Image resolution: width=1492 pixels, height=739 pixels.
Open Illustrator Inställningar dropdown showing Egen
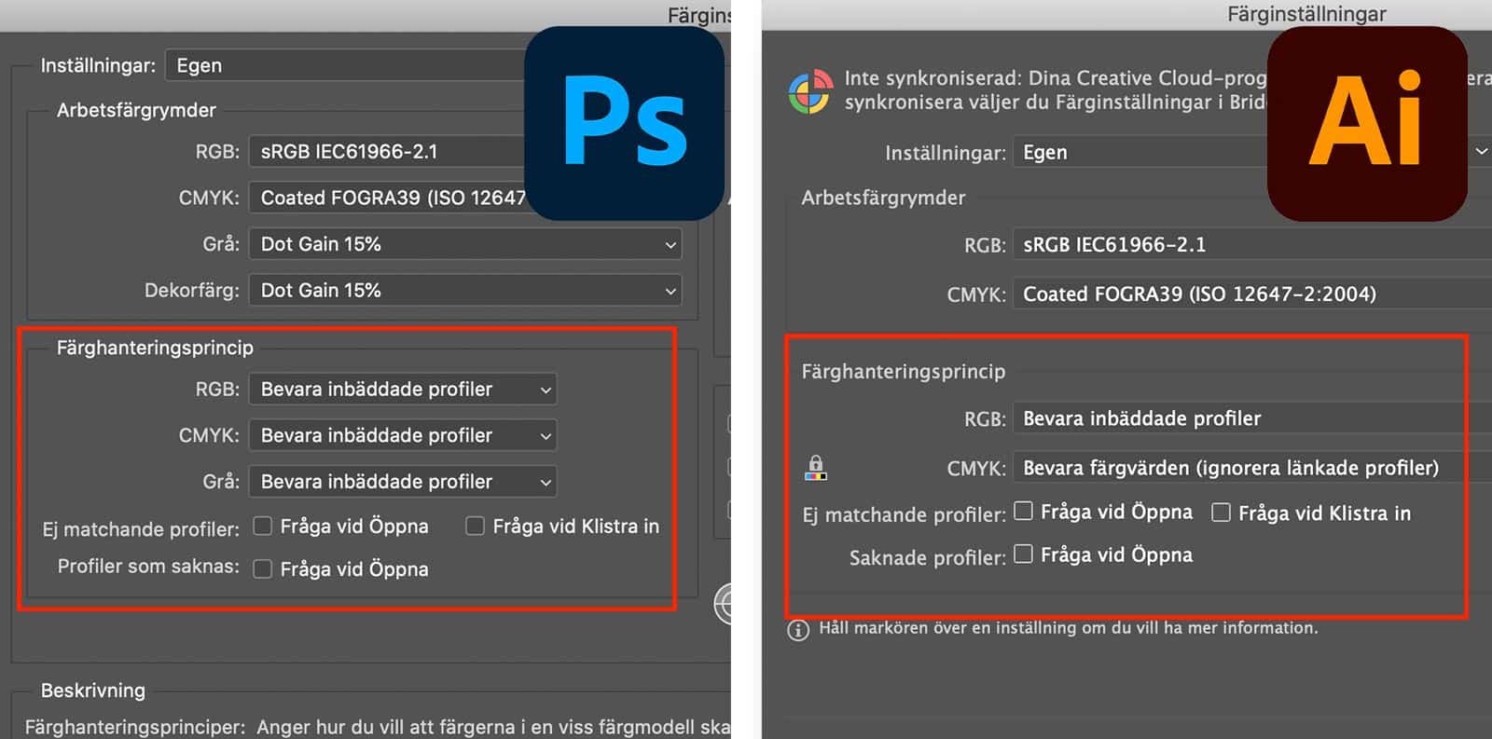click(x=1140, y=152)
